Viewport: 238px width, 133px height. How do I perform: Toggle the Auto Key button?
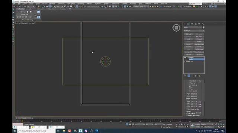click(x=198, y=125)
